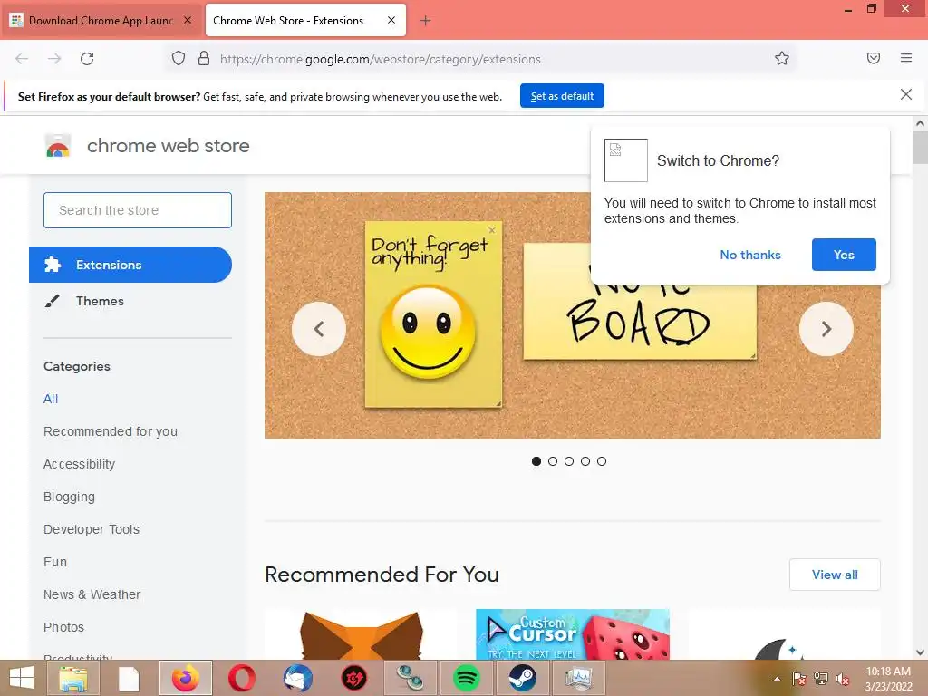Open the red gear app in taskbar
Screen dimensions: 928x696
[x=354, y=678]
